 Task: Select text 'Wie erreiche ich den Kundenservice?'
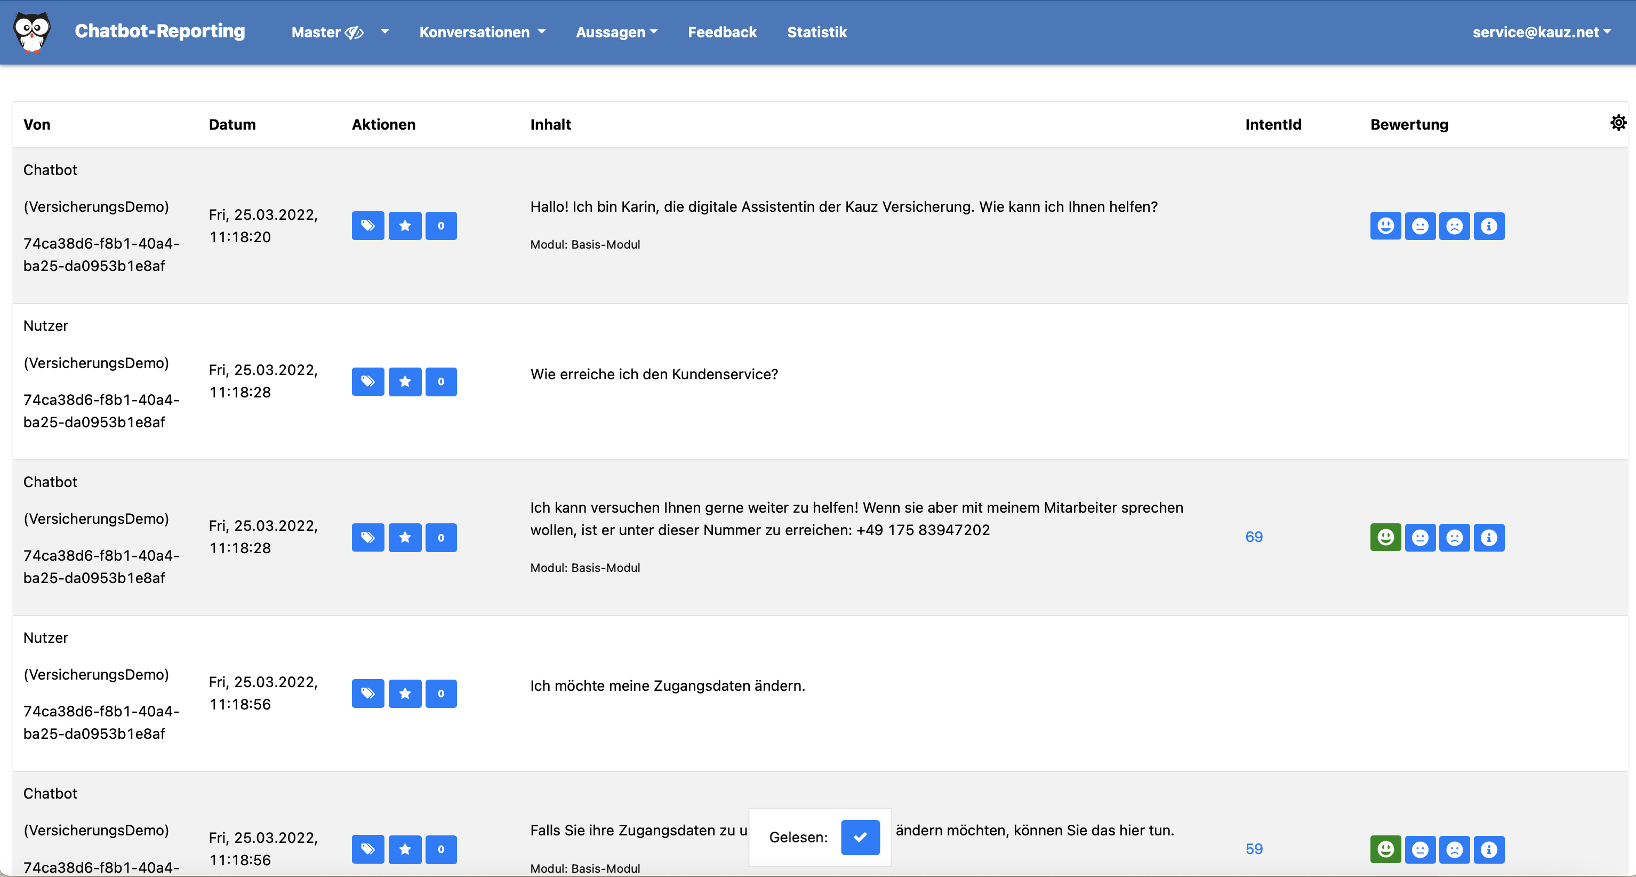click(x=654, y=374)
